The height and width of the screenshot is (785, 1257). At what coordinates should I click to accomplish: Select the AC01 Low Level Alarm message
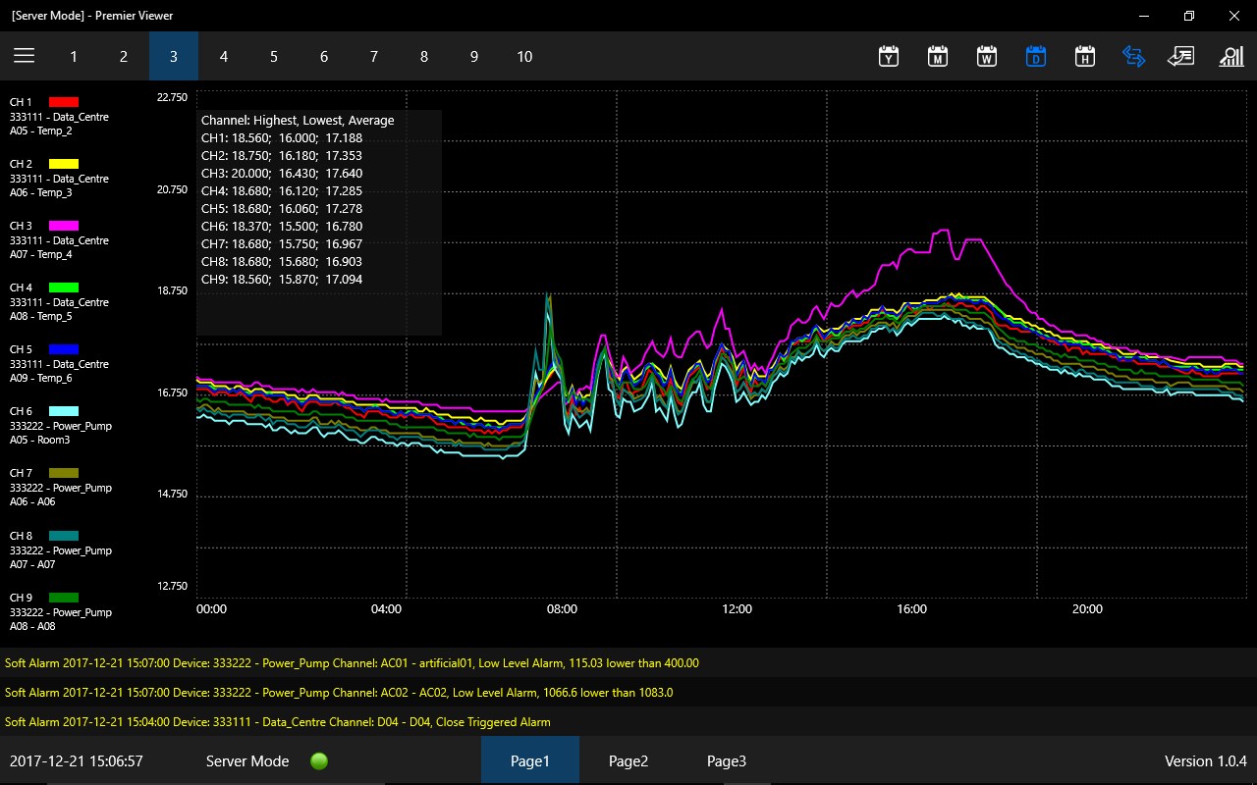[x=352, y=663]
